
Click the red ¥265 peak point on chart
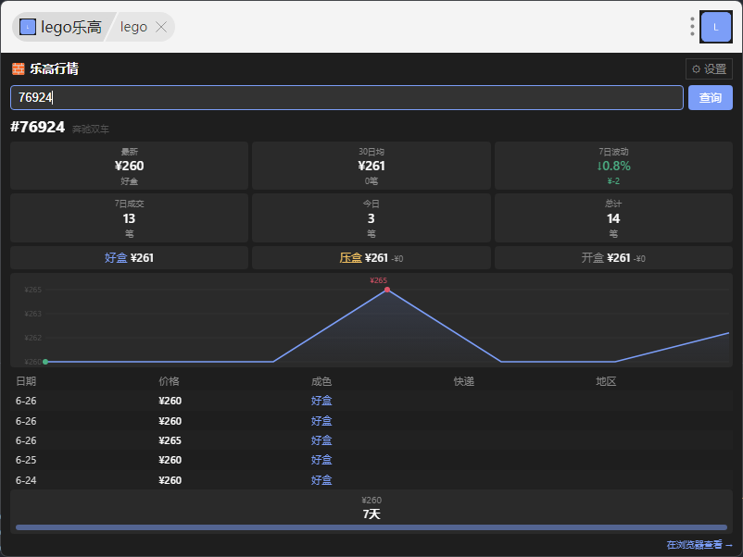(x=387, y=290)
